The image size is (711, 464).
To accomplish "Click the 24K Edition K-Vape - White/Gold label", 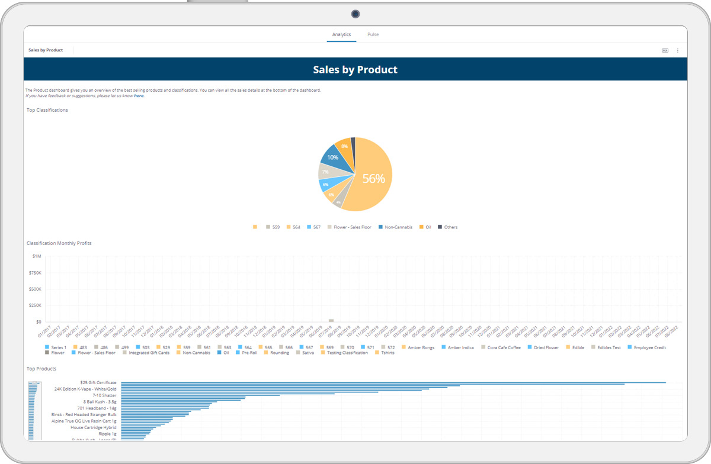I will (x=85, y=389).
